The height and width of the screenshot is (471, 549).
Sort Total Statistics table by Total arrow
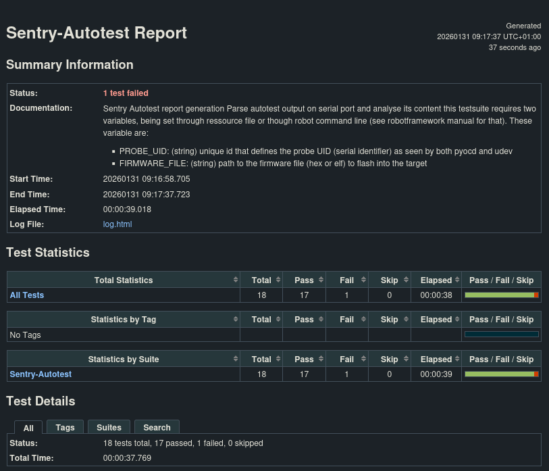coord(278,280)
